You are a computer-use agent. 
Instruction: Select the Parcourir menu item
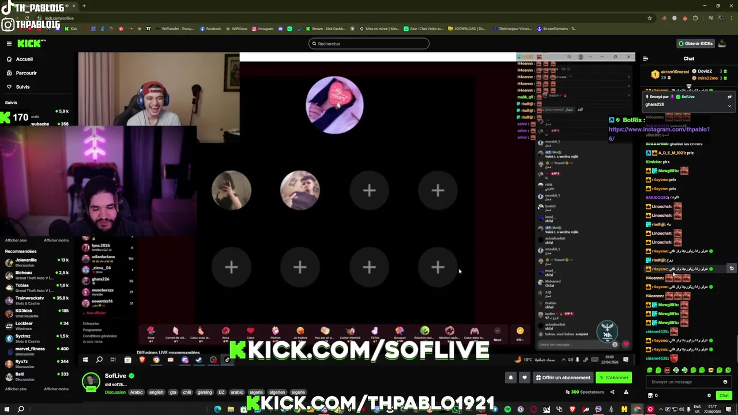point(26,73)
